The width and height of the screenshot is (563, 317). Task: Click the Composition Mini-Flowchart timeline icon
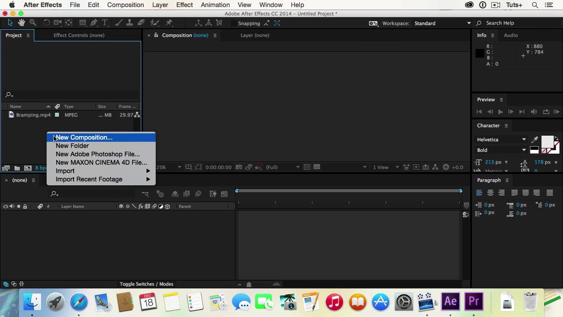coord(145,194)
